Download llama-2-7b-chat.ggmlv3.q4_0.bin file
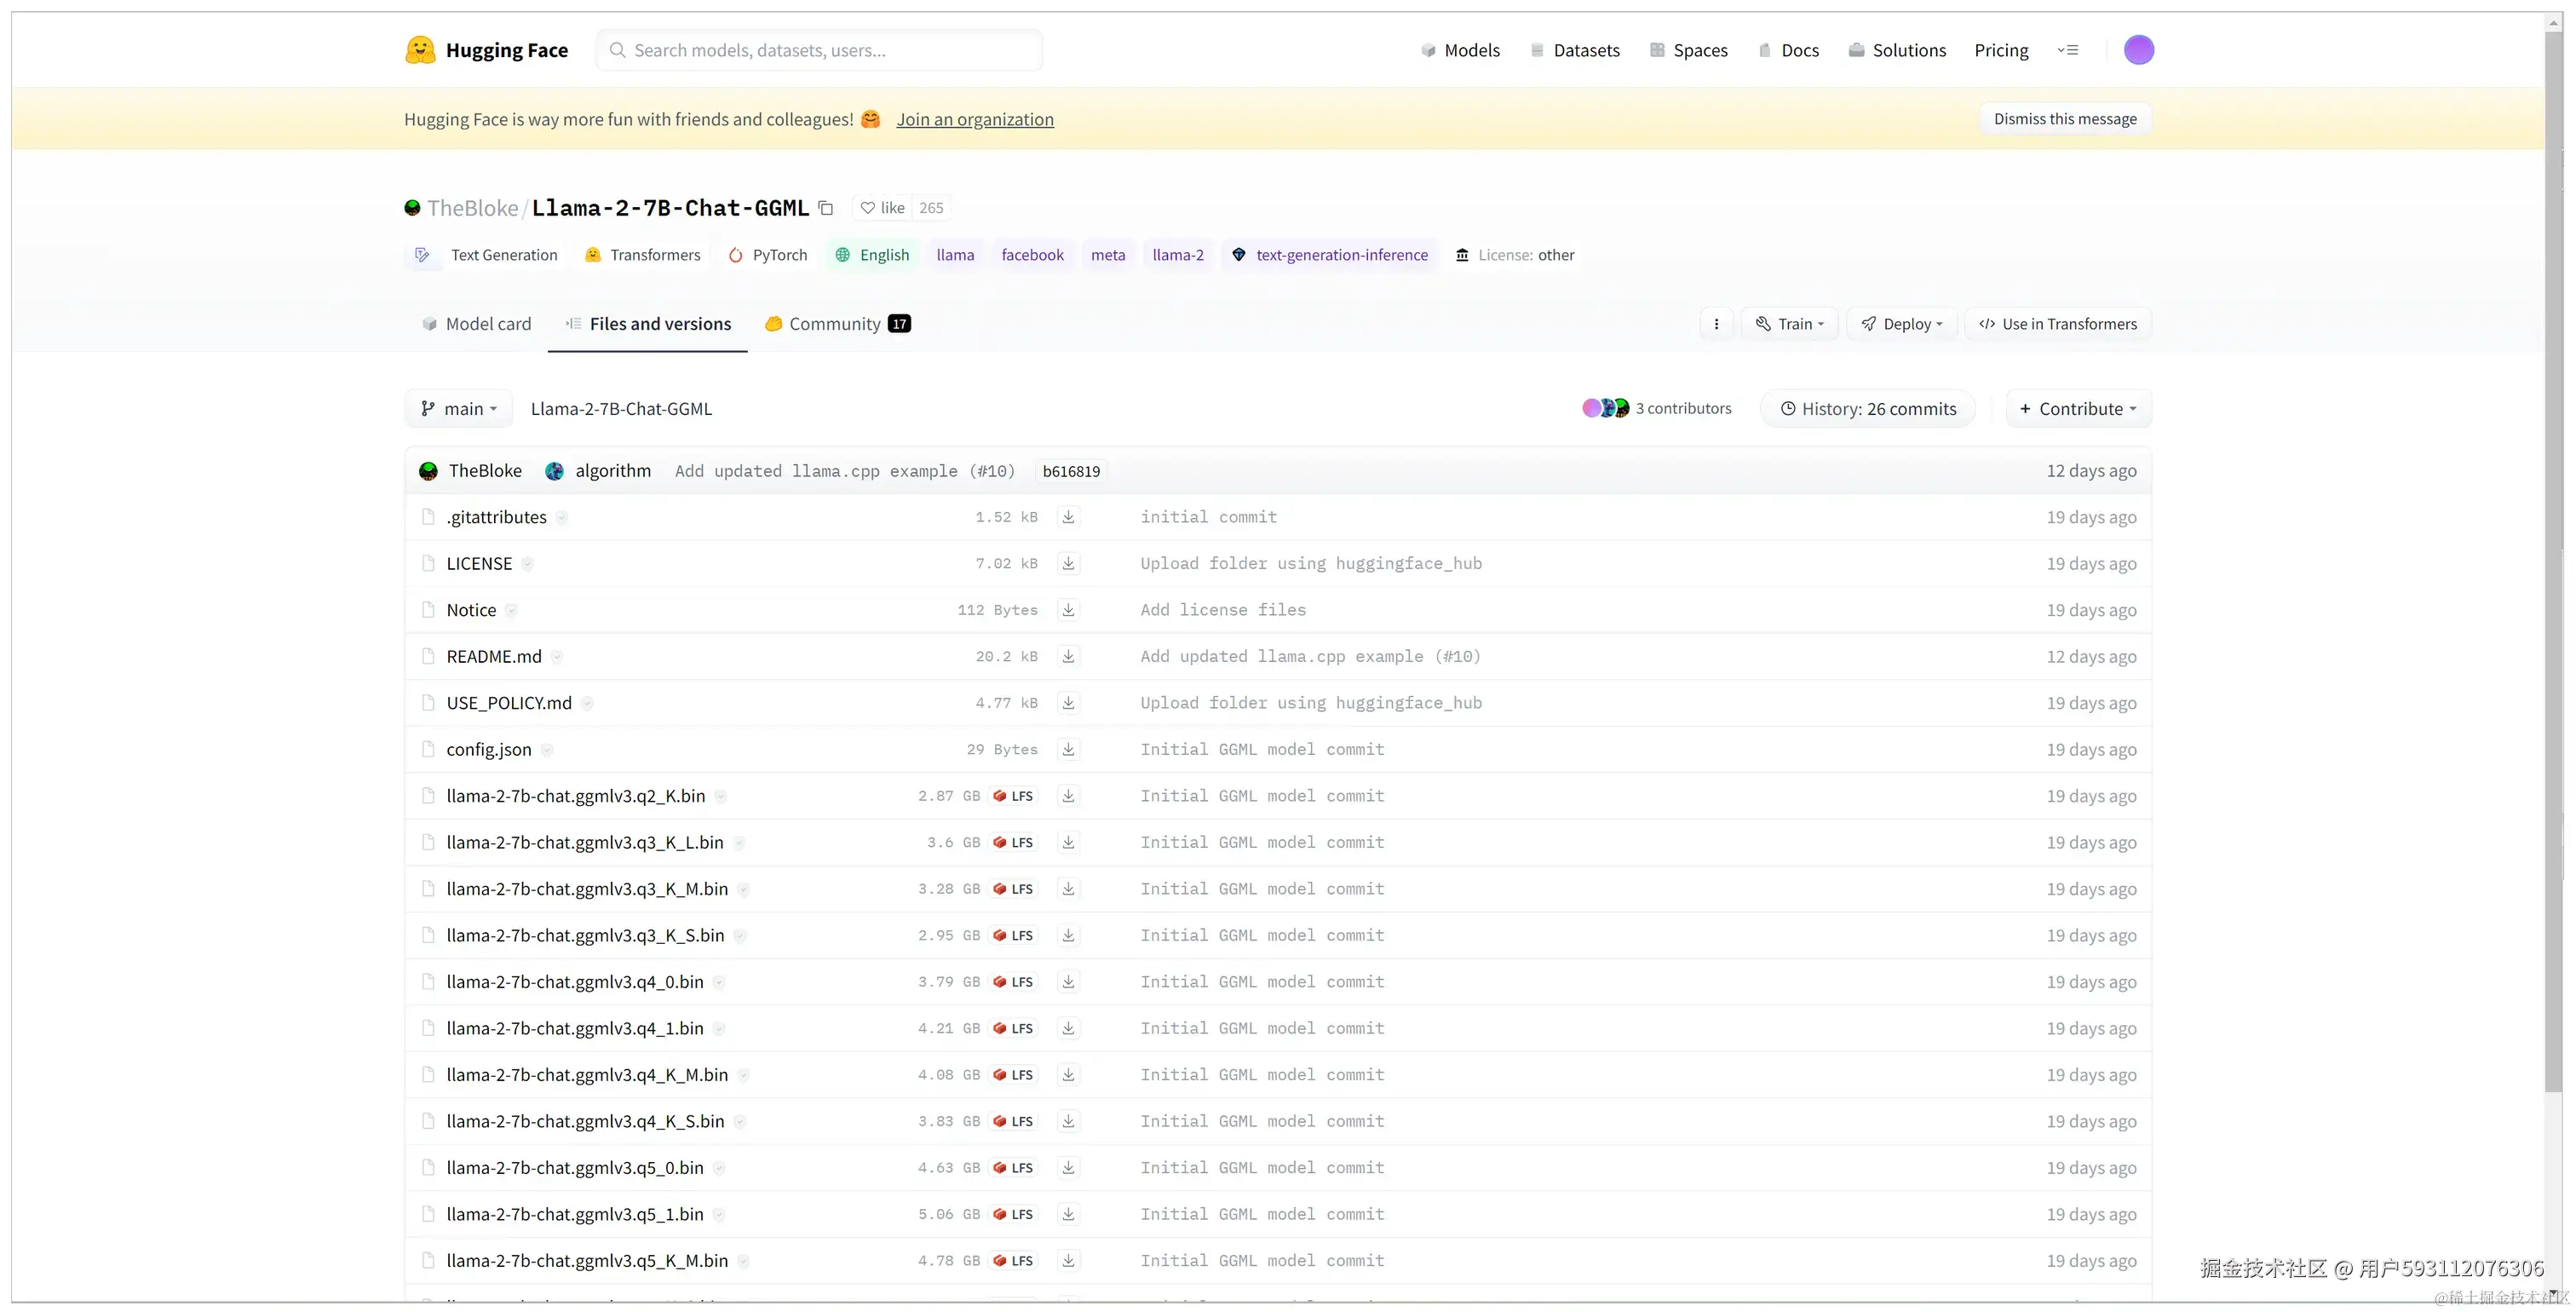Viewport: 2576px width, 1312px height. click(x=1068, y=982)
